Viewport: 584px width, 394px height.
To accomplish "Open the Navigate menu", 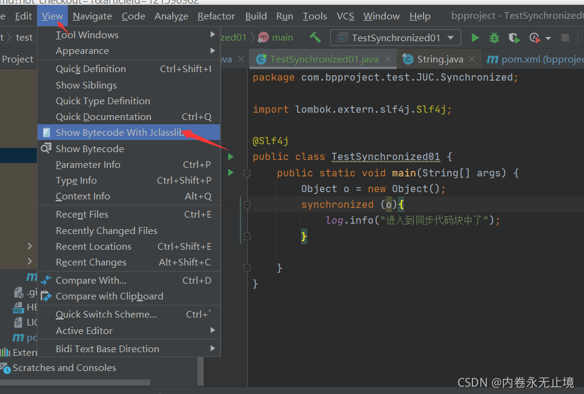I will pyautogui.click(x=92, y=16).
